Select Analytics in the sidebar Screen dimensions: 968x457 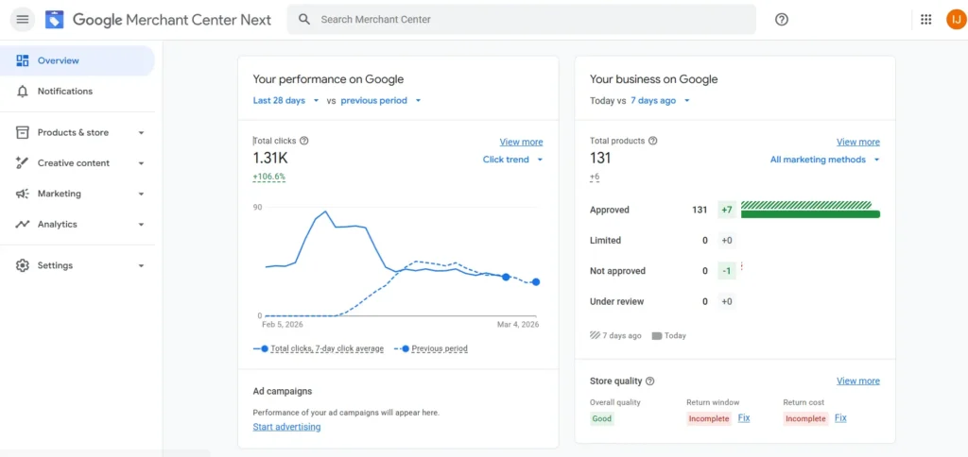[x=78, y=225]
